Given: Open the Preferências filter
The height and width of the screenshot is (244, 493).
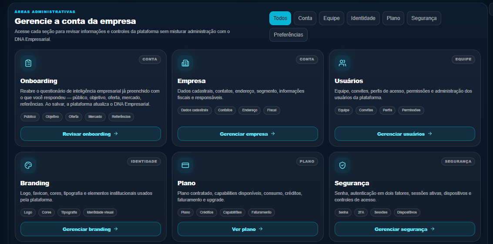Looking at the screenshot, I should (x=288, y=35).
